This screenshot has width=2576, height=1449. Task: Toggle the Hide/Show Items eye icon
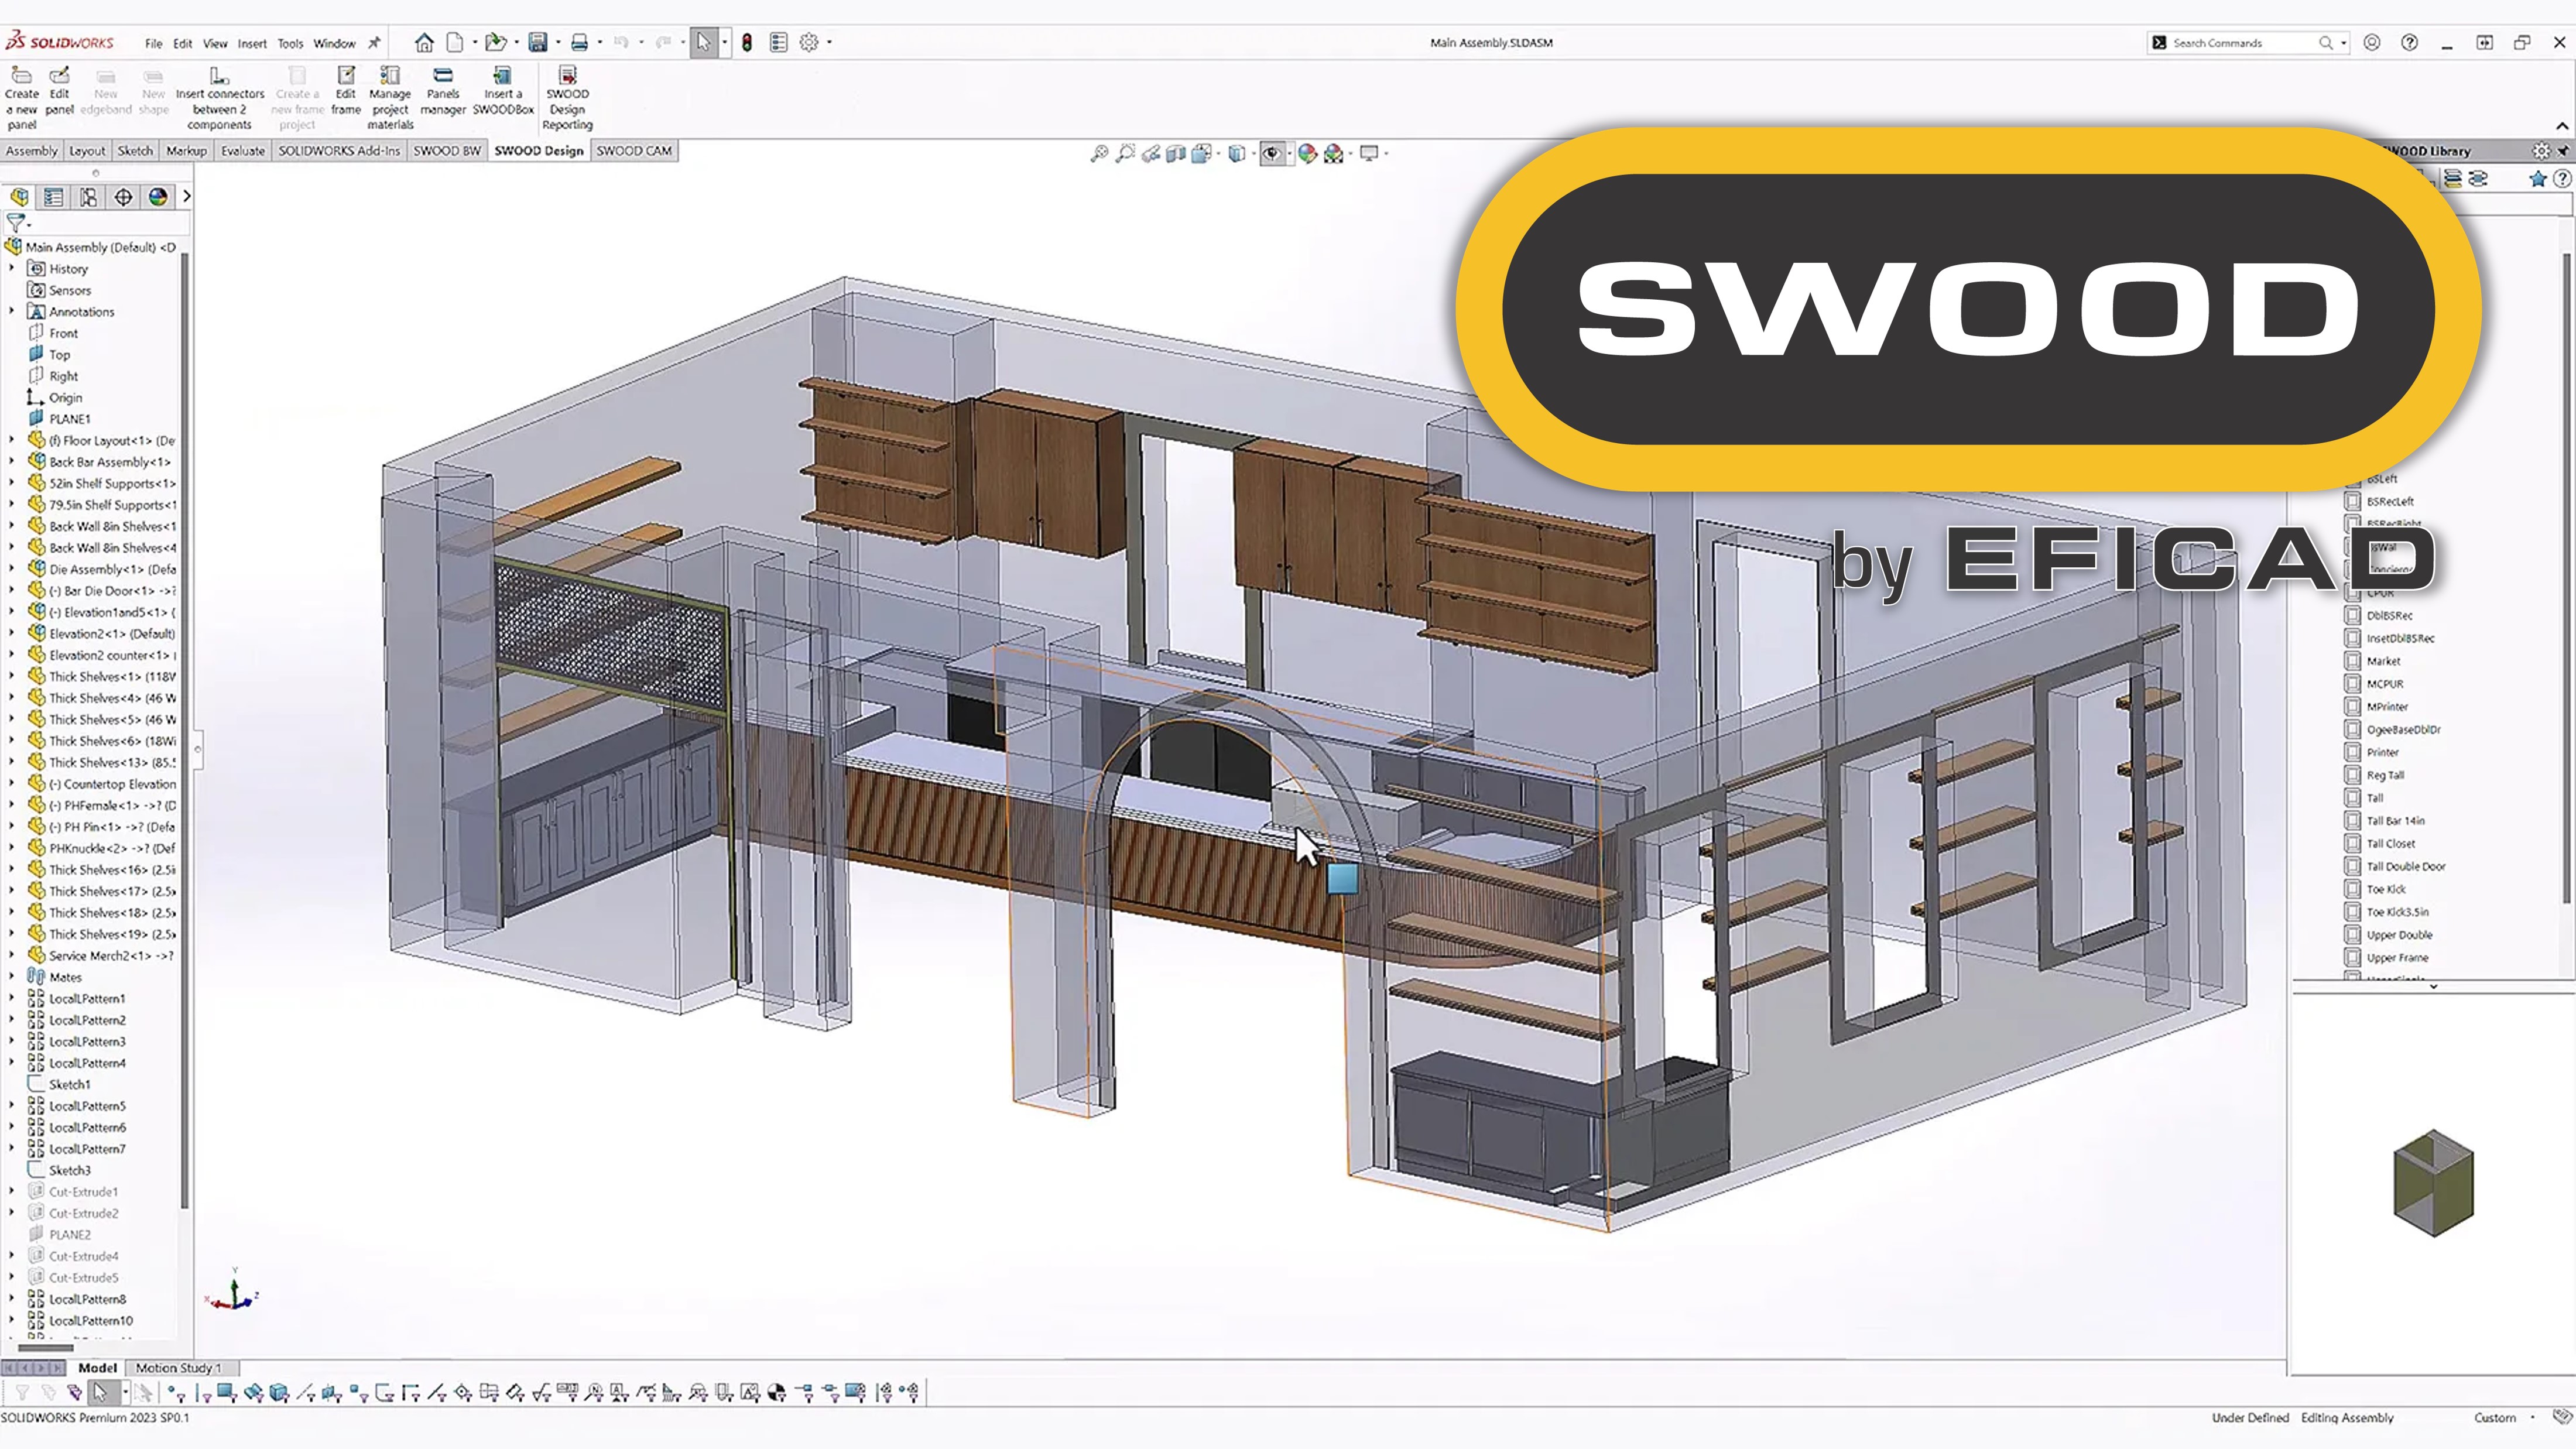pyautogui.click(x=1271, y=153)
